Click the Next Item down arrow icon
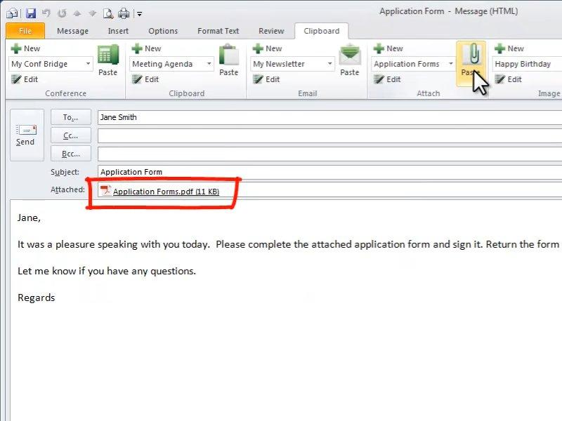Image resolution: width=562 pixels, height=421 pixels. point(93,13)
